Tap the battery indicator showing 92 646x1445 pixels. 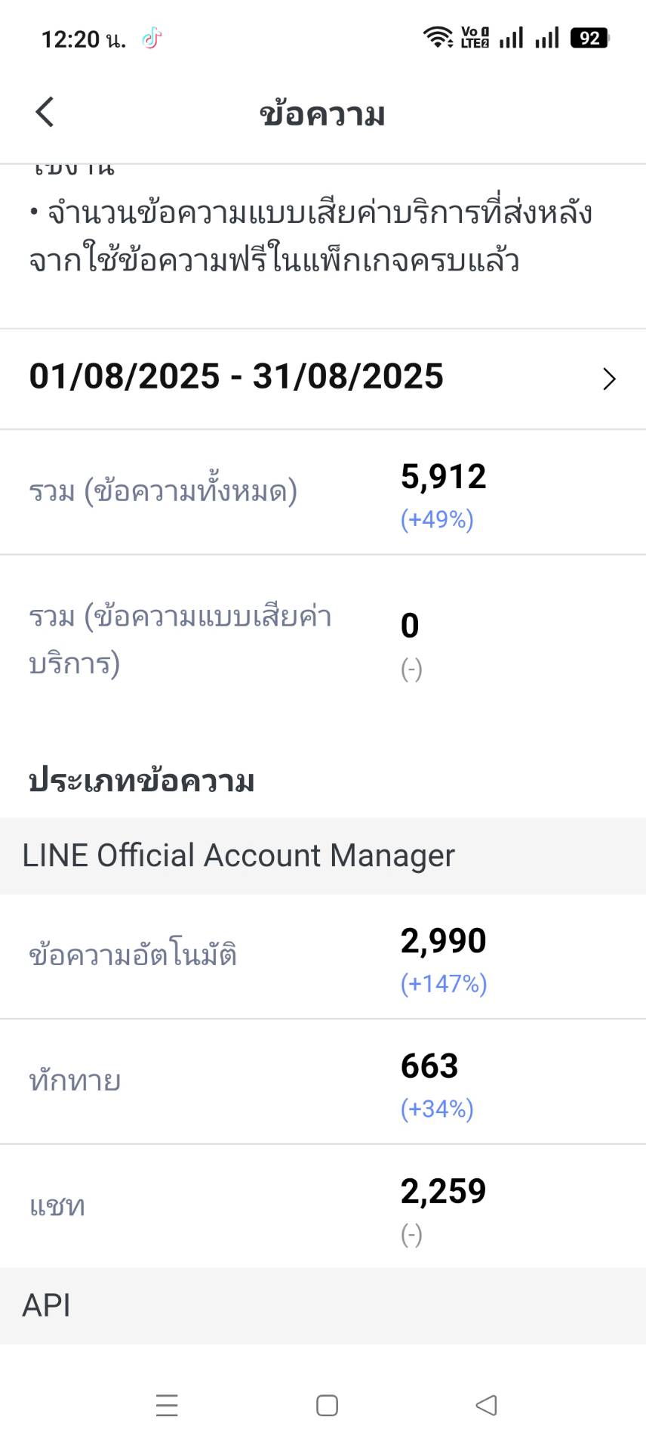point(590,38)
